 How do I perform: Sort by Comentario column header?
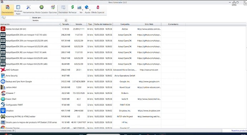point(173,24)
